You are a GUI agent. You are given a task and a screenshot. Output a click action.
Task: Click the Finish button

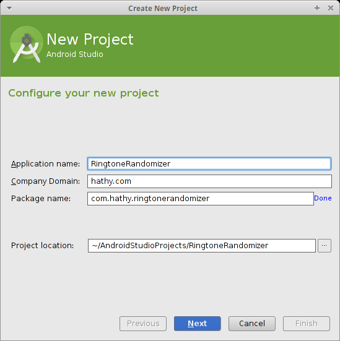[307, 324]
